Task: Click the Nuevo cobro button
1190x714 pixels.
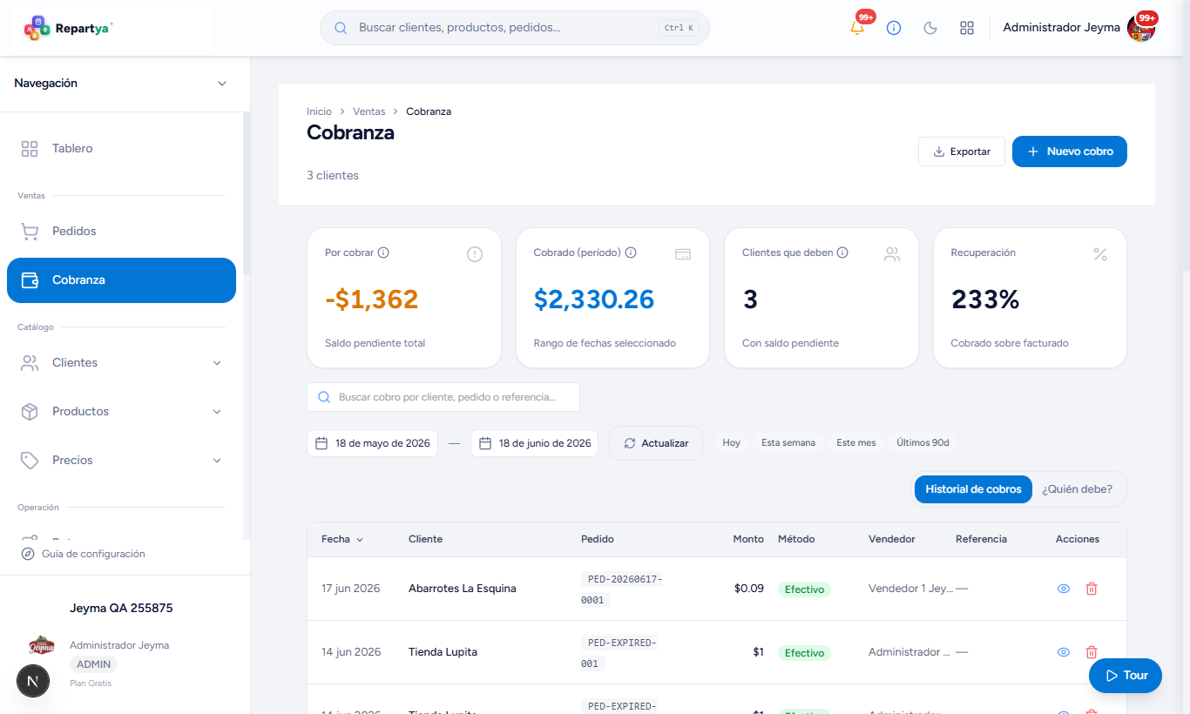Action: 1070,152
